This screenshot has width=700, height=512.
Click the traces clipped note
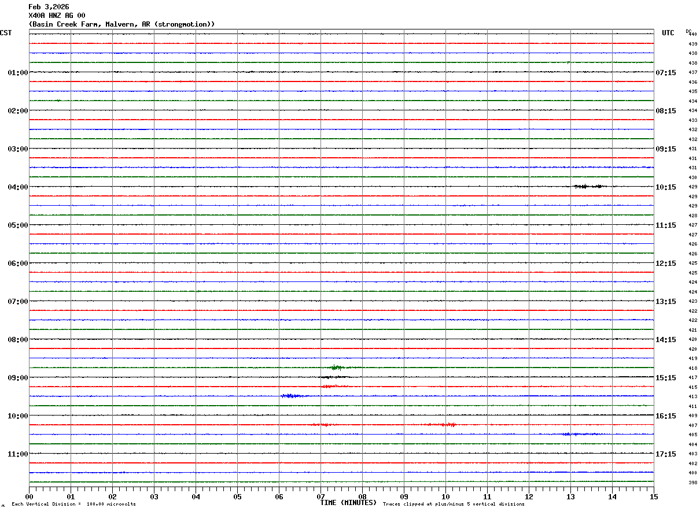(454, 504)
